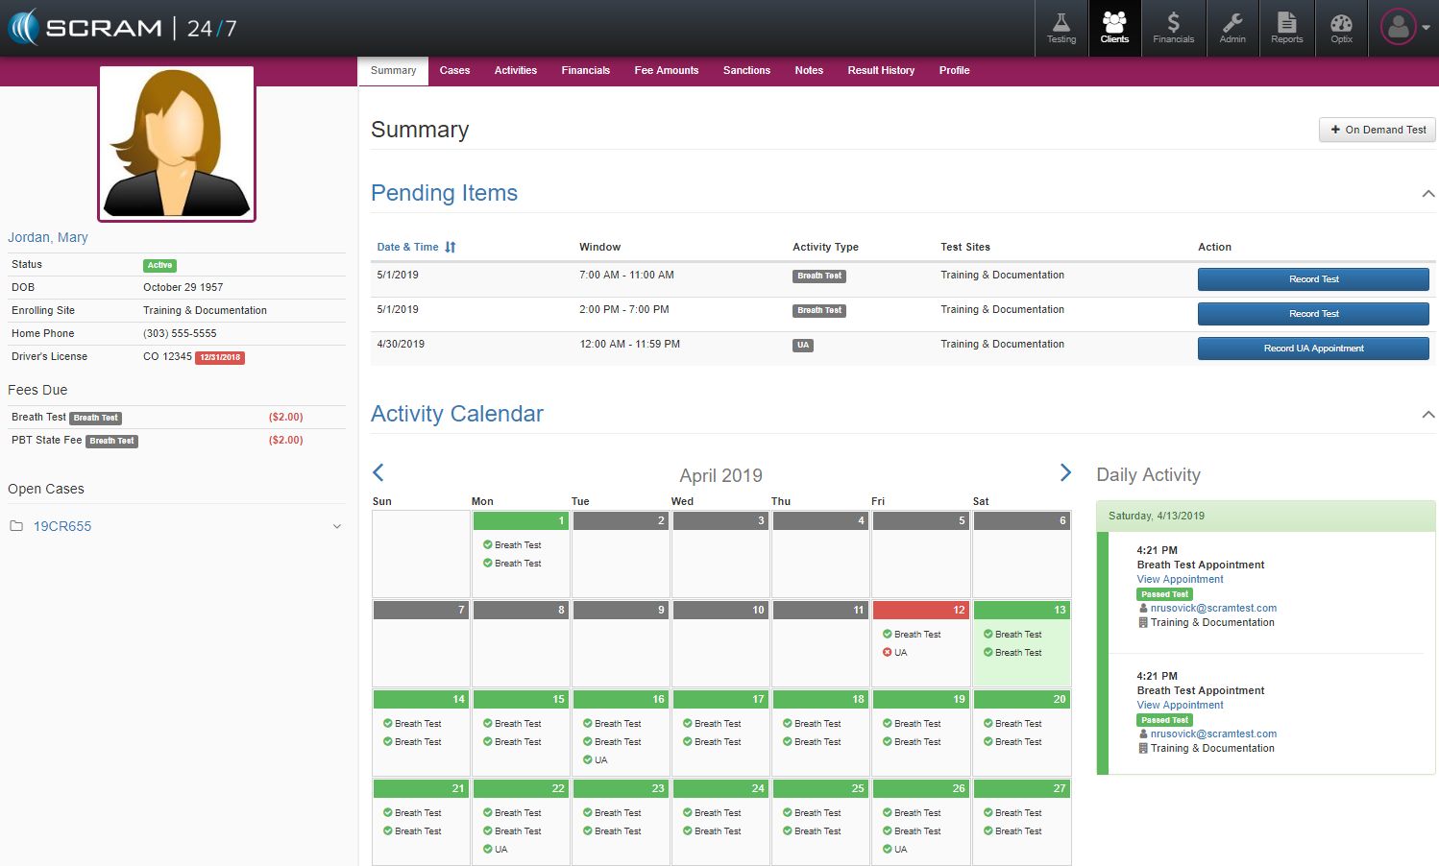Click Record UA Appointment button
Screen dimensions: 1439x866
[x=1312, y=349]
